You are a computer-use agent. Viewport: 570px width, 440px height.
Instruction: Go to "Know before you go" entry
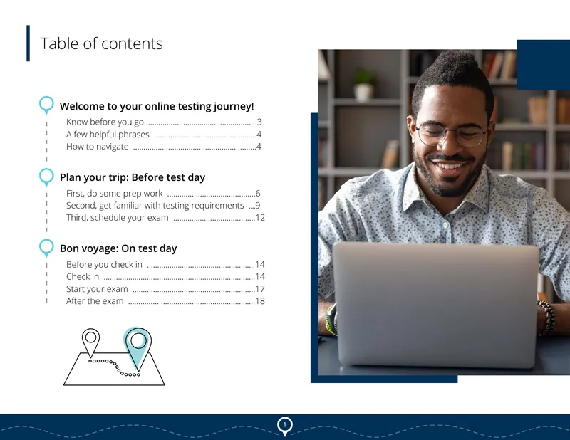coord(164,122)
